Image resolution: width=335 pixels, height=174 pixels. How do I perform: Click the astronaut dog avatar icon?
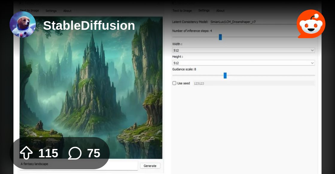point(22,24)
